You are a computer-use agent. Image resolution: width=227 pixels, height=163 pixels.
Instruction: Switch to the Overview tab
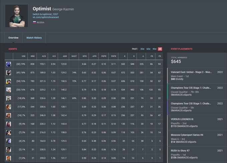point(13,38)
